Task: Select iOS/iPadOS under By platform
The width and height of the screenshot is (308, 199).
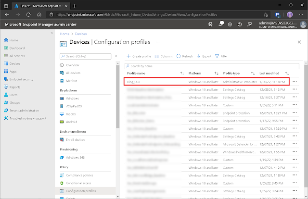Action: click(71, 106)
